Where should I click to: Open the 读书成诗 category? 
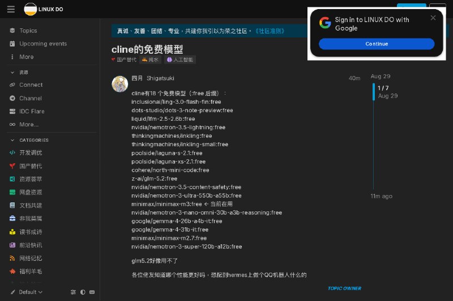tap(31, 232)
